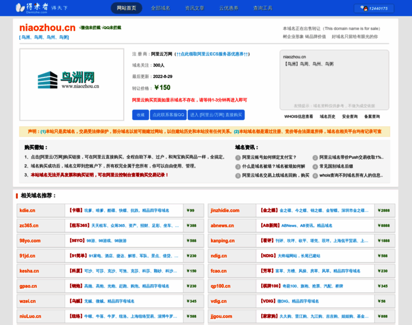This screenshot has width=412, height=325.
Task: Open the 全部域名 nav tab
Action: pos(160,8)
